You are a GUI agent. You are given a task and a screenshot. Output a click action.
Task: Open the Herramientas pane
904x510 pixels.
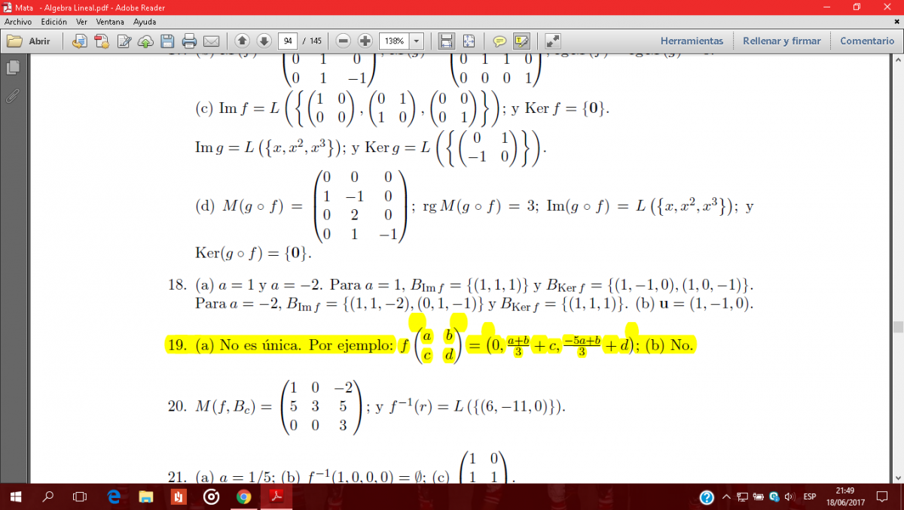click(x=692, y=41)
